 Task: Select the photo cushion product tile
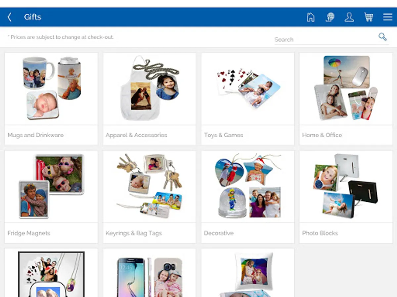pos(248,273)
